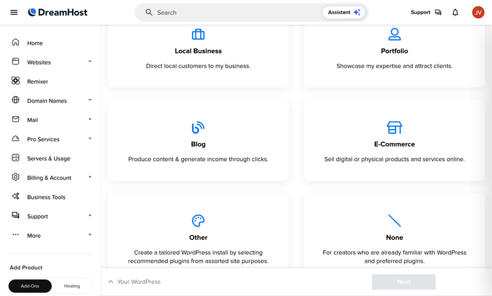This screenshot has height=296, width=492.
Task: Open Domain Names menu label
Action: [x=47, y=101]
